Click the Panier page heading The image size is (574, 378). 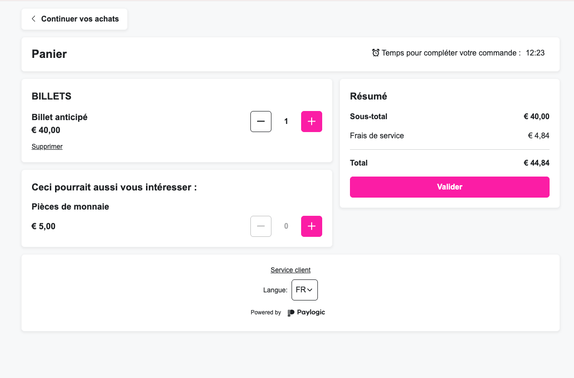(49, 54)
